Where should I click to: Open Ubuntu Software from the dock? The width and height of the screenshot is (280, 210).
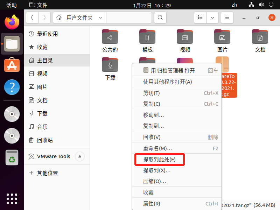(12, 65)
